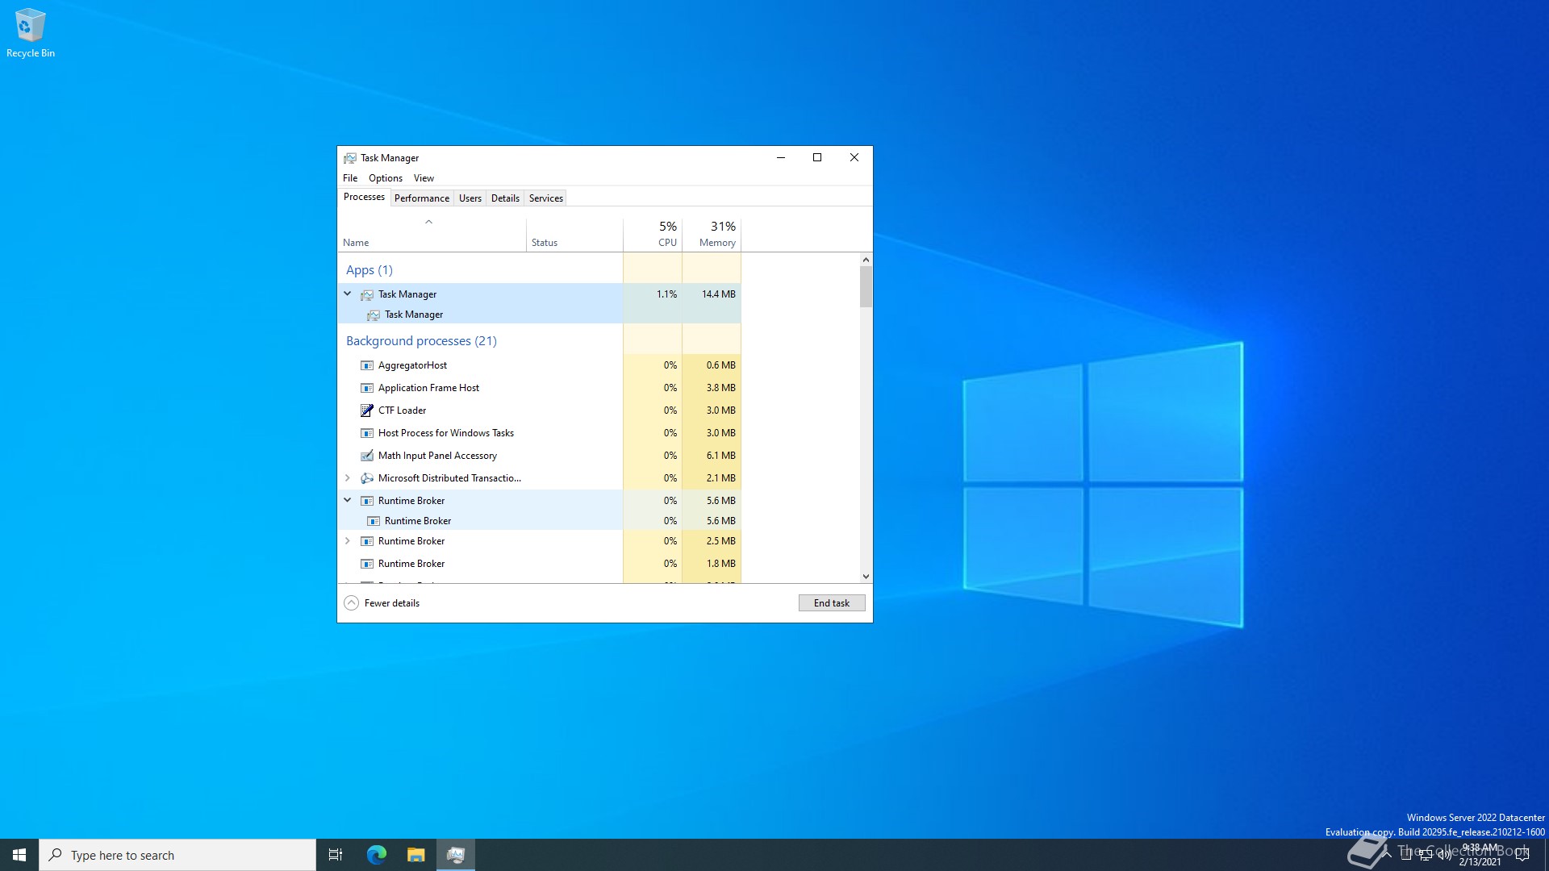
Task: Click the AggregatorHost process icon
Action: 367,365
